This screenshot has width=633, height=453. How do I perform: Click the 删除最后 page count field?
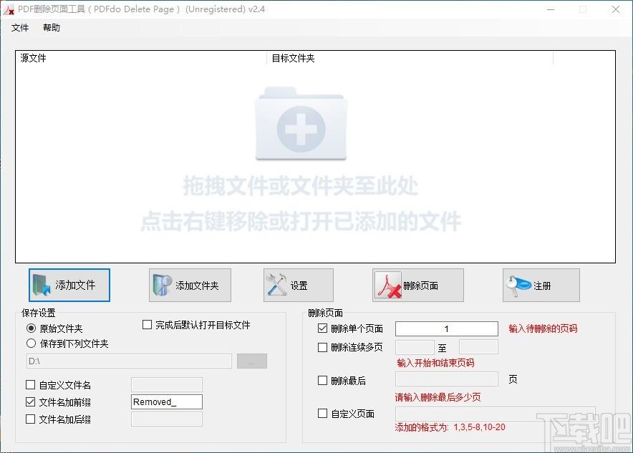click(x=447, y=379)
